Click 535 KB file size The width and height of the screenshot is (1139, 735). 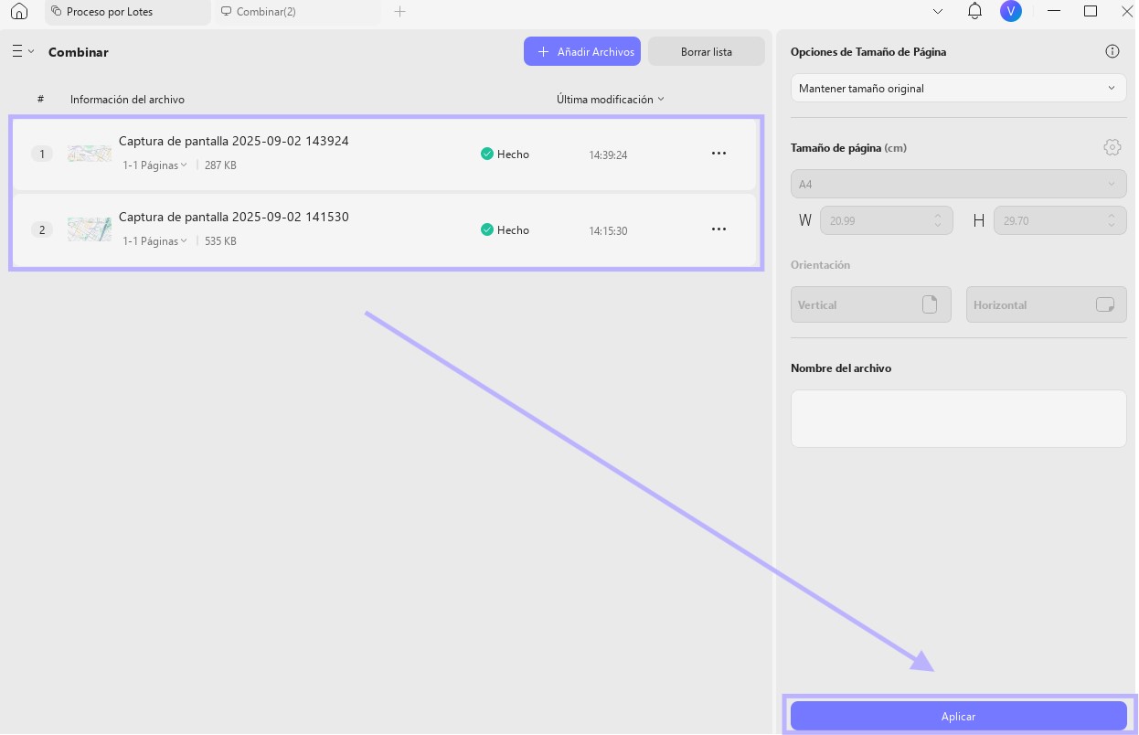(x=220, y=241)
